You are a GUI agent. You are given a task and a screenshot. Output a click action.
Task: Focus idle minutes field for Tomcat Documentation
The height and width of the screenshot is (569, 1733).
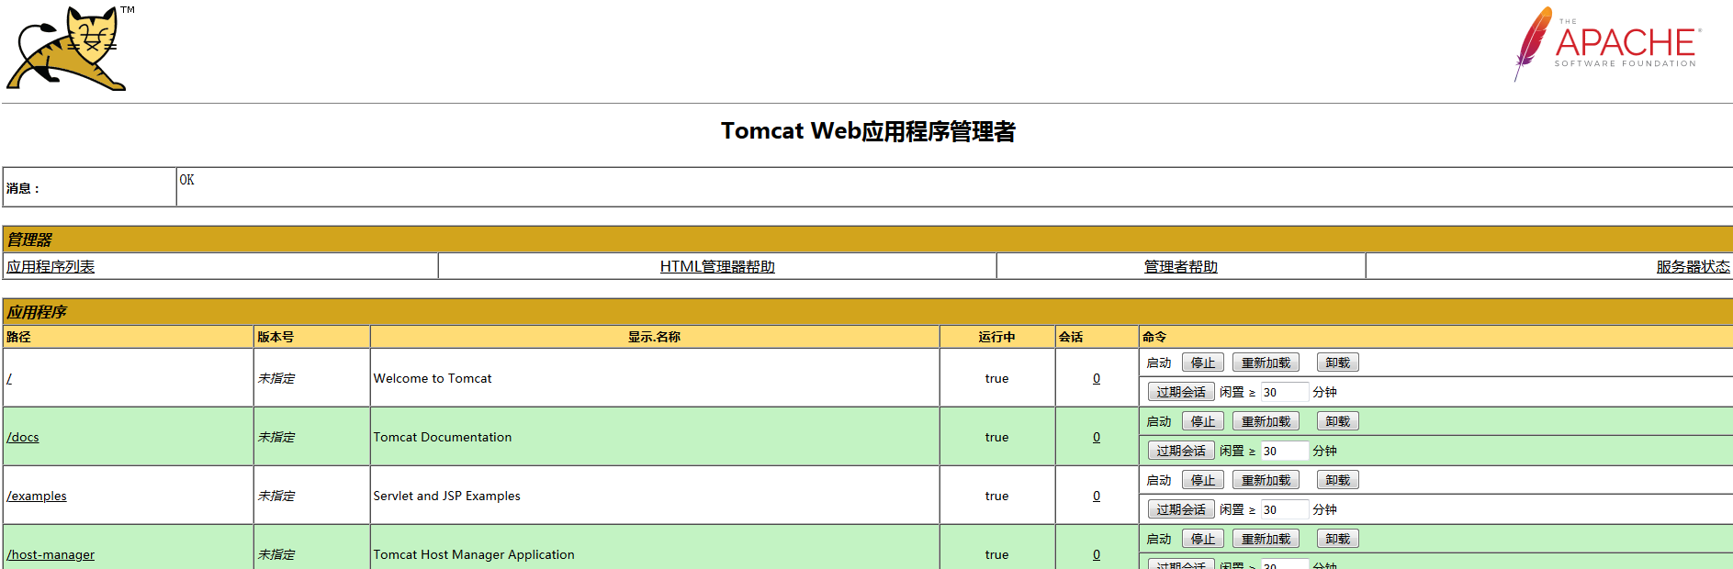(1285, 451)
